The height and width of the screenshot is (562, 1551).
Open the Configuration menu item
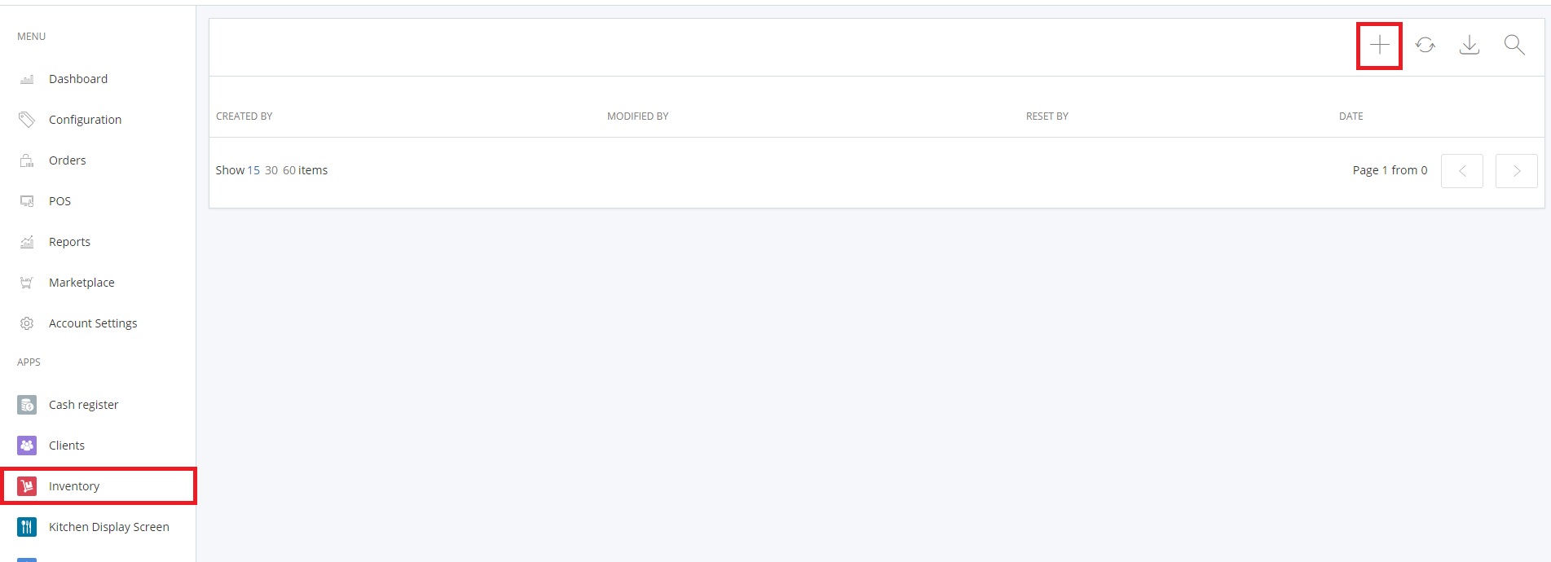coord(85,120)
